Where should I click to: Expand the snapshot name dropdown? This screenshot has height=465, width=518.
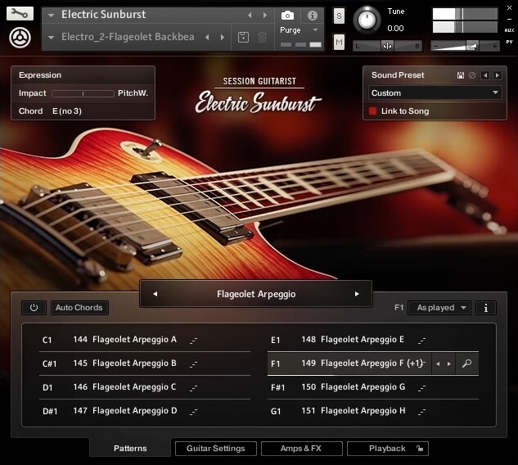tap(51, 38)
